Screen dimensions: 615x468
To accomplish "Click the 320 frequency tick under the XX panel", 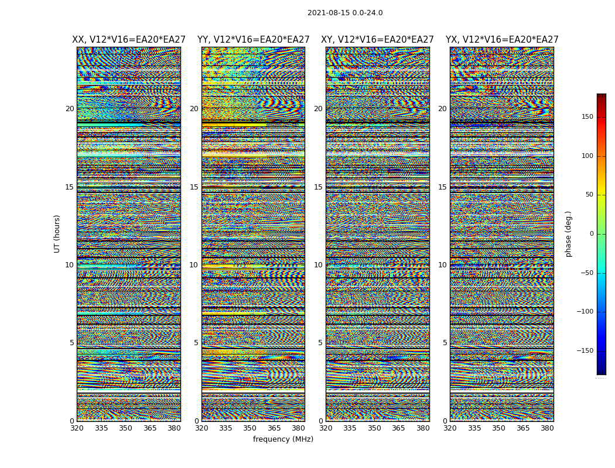I will tap(77, 428).
